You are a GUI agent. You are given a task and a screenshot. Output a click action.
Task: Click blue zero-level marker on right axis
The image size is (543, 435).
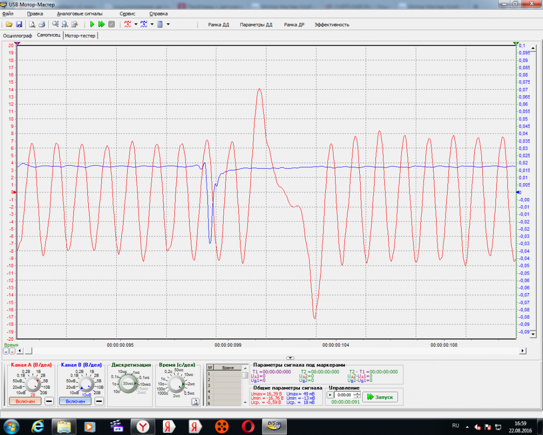pos(518,192)
